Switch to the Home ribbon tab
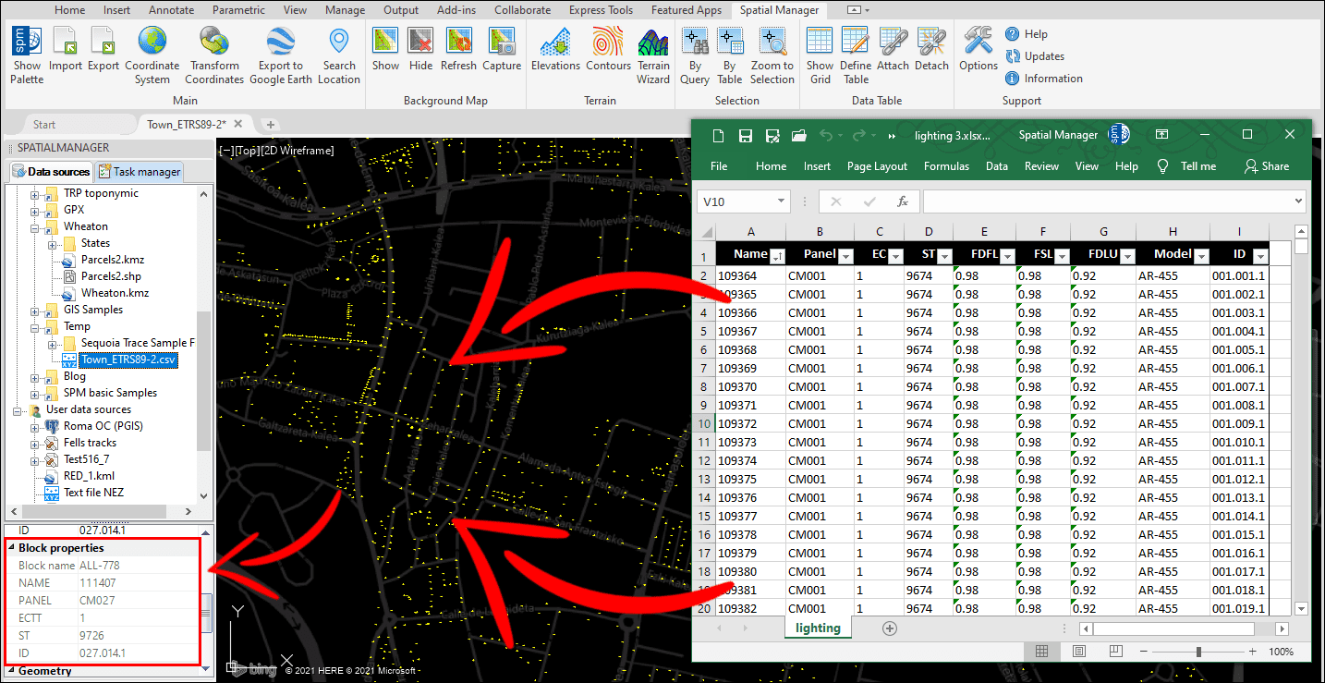The width and height of the screenshot is (1325, 683). pyautogui.click(x=70, y=10)
